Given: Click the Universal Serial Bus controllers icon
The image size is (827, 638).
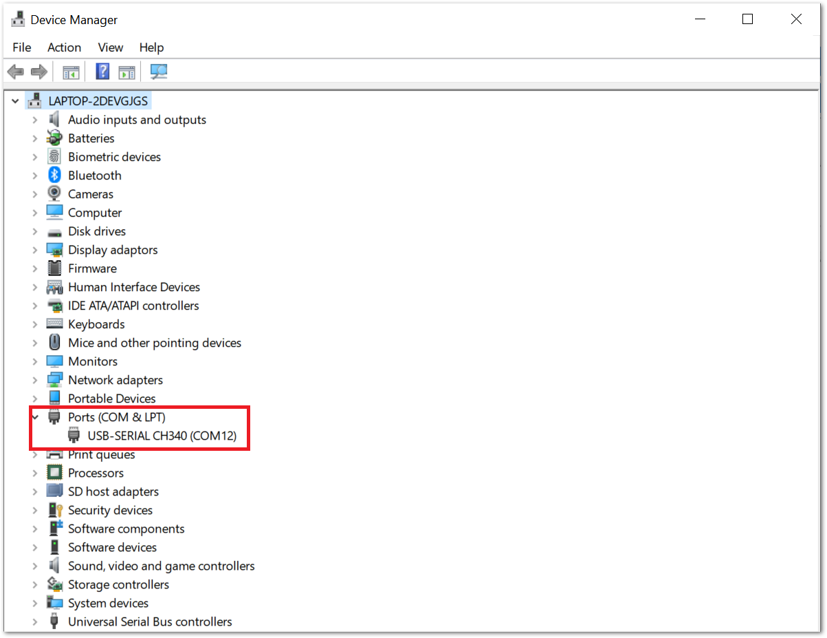Looking at the screenshot, I should point(54,621).
